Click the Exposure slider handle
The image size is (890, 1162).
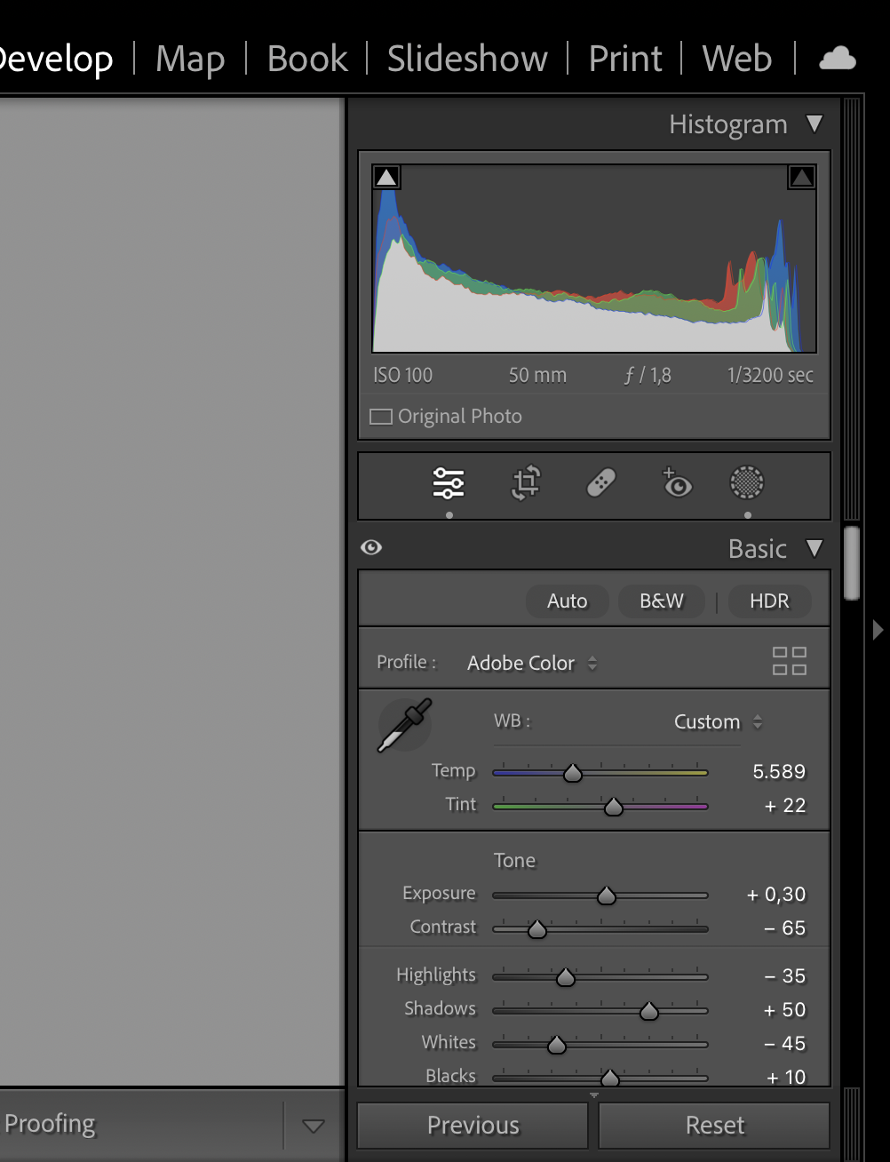tap(607, 895)
